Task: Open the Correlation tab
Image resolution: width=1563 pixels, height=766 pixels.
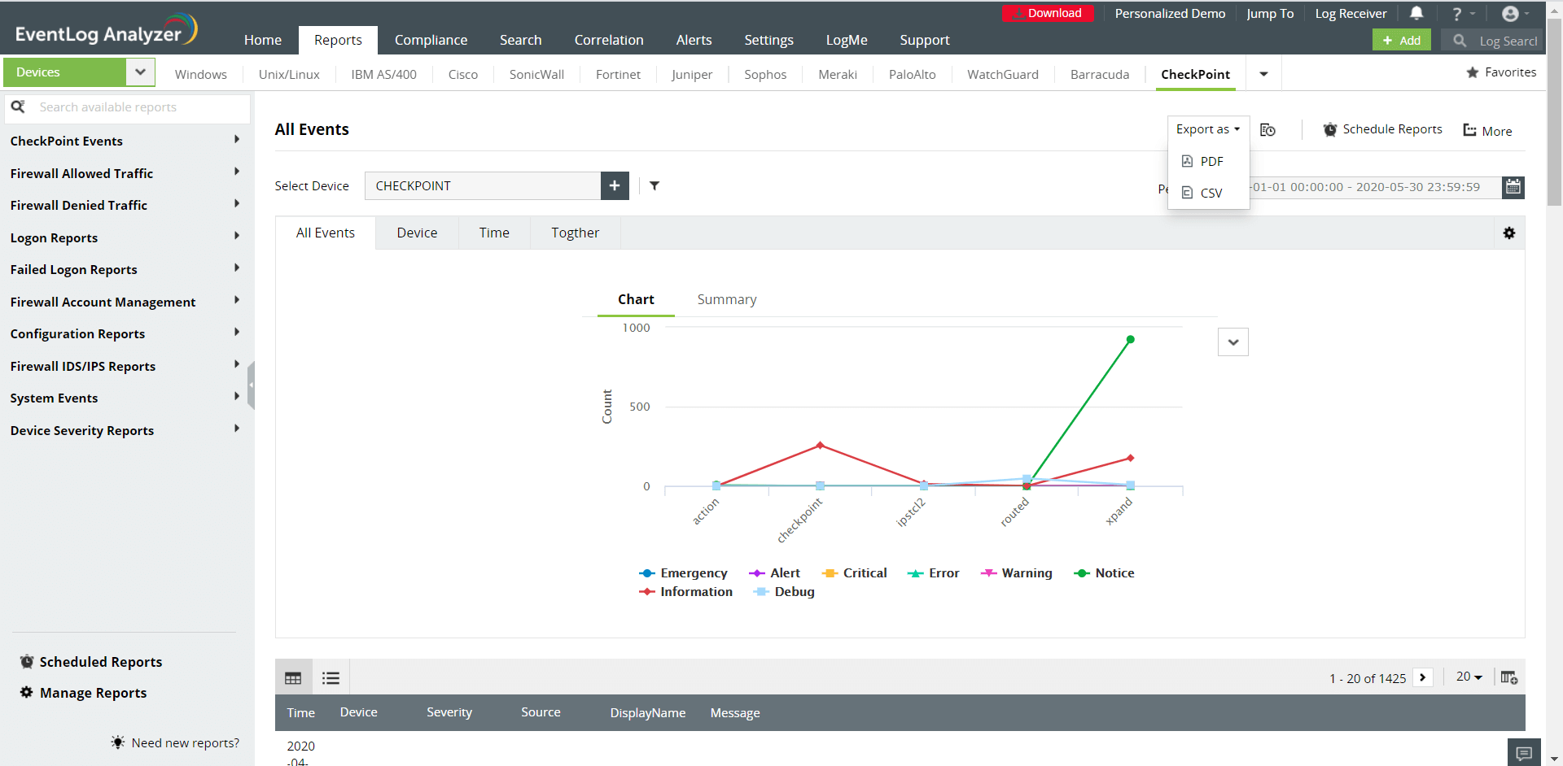Action: [x=609, y=40]
